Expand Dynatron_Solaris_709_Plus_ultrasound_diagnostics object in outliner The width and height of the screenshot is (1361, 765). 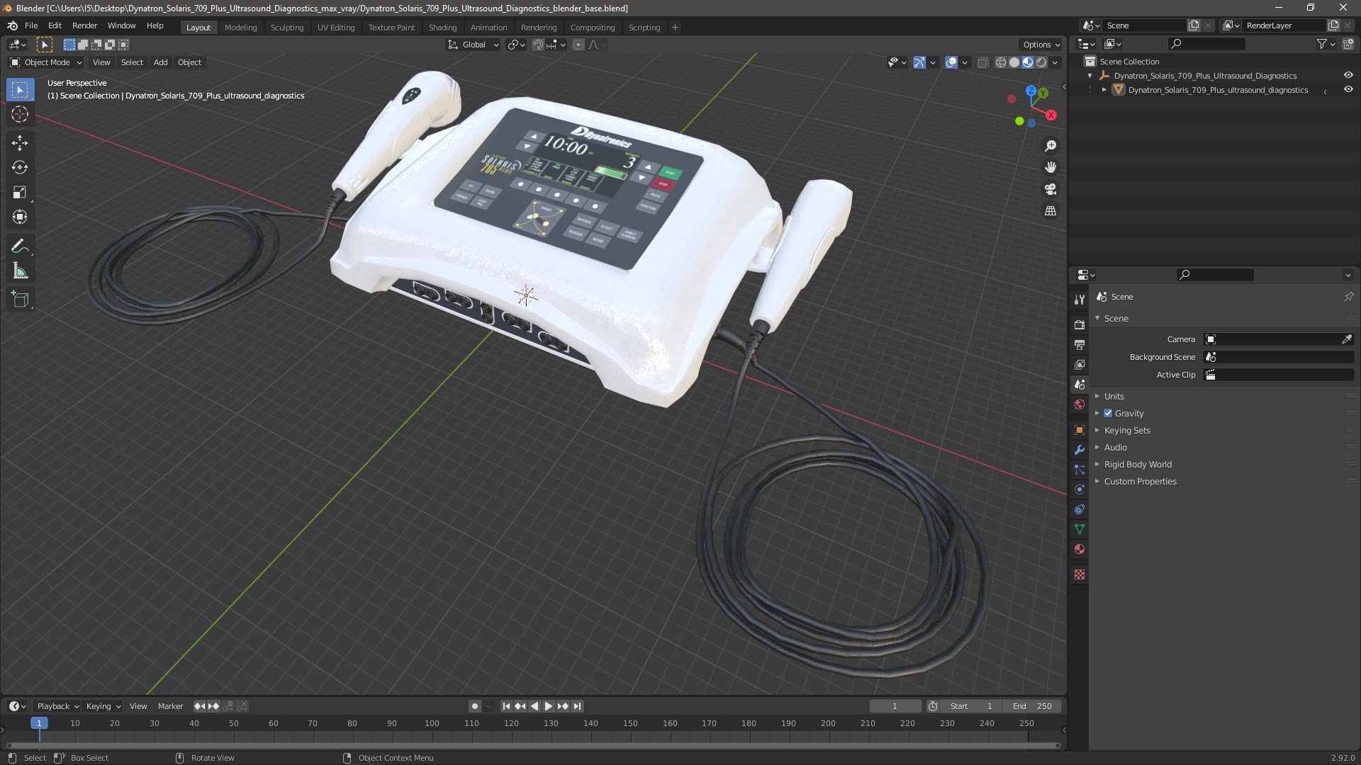[1104, 90]
